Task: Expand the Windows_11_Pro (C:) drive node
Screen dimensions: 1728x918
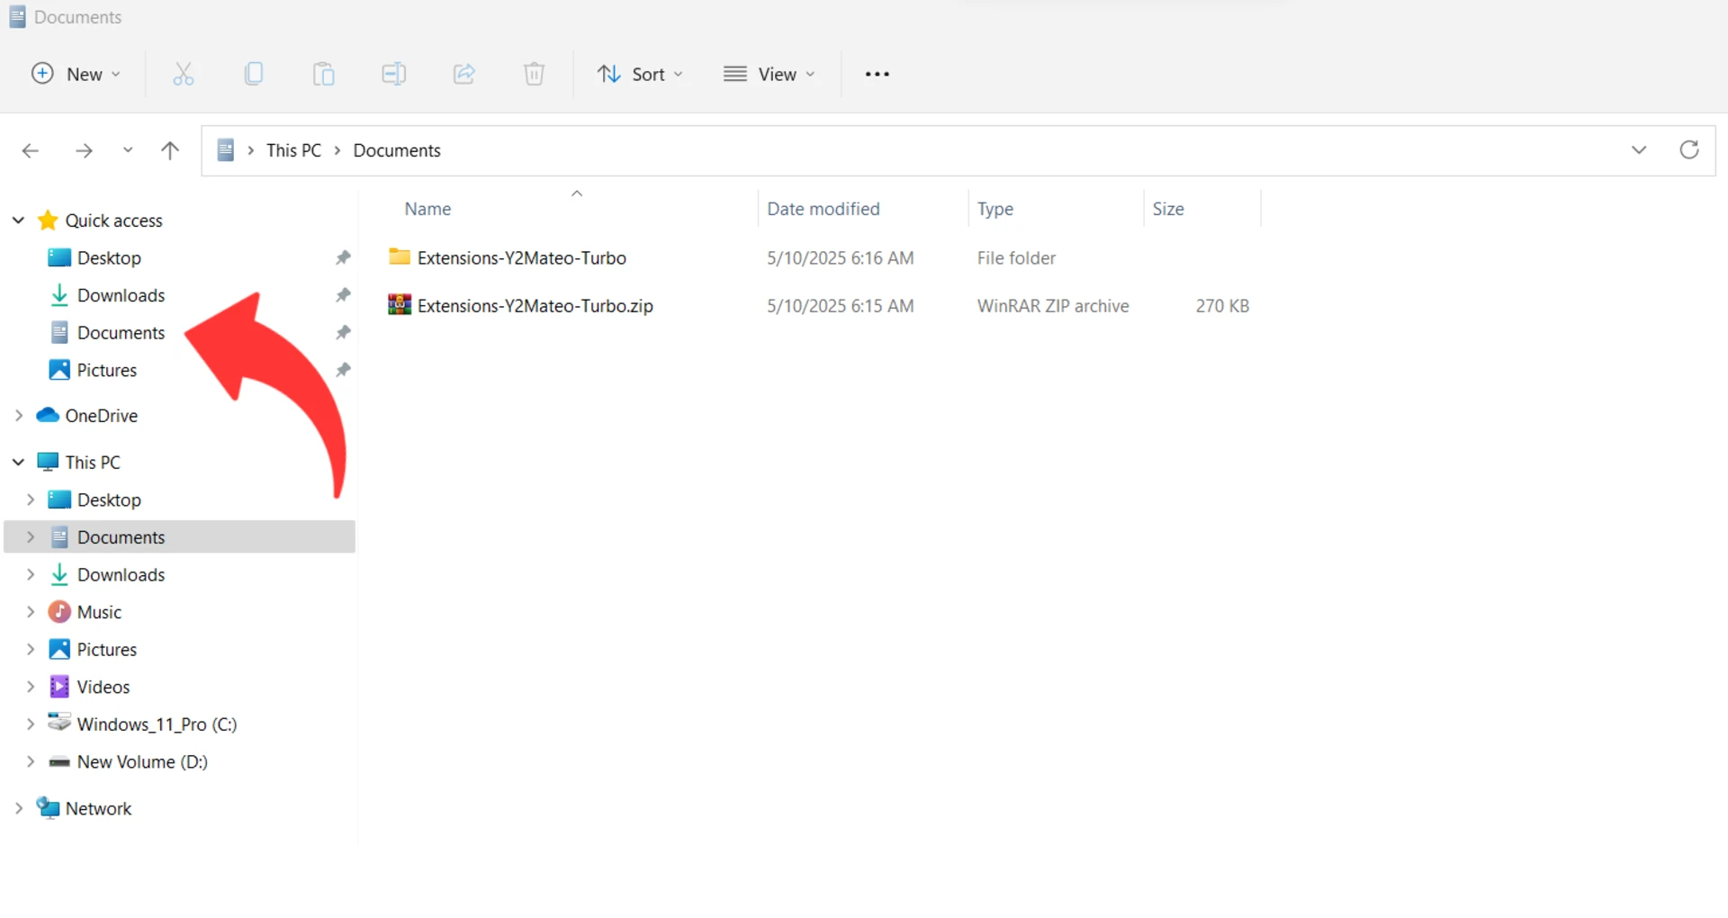Action: click(31, 724)
